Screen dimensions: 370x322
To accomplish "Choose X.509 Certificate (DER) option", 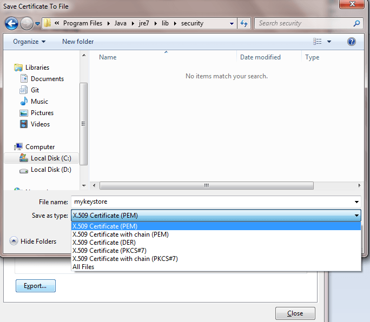I will click(x=216, y=243).
